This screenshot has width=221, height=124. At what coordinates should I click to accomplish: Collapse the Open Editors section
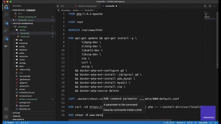click(19, 10)
